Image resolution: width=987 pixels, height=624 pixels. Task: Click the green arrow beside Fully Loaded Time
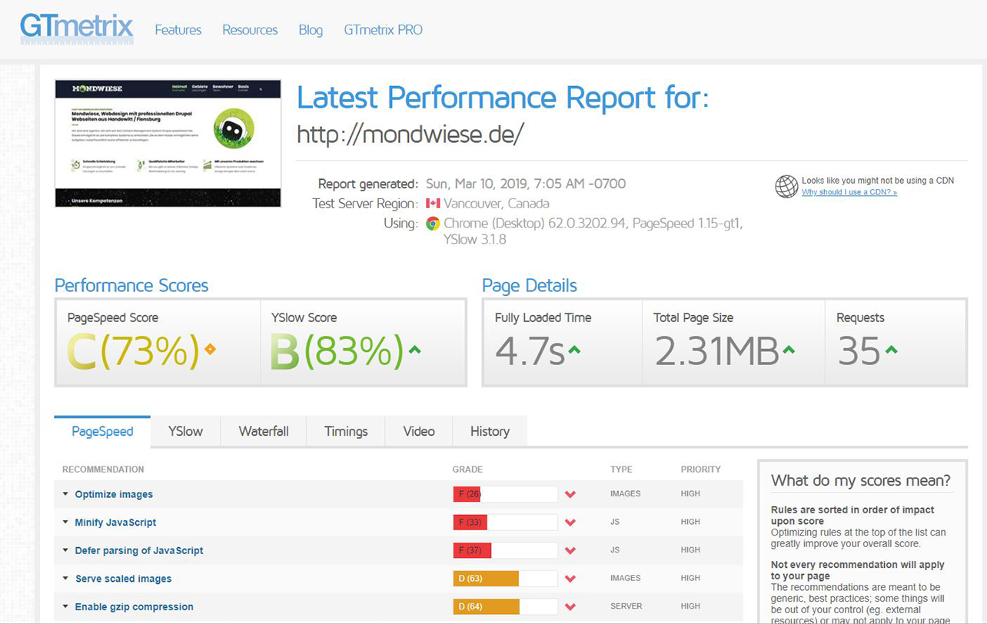(573, 350)
